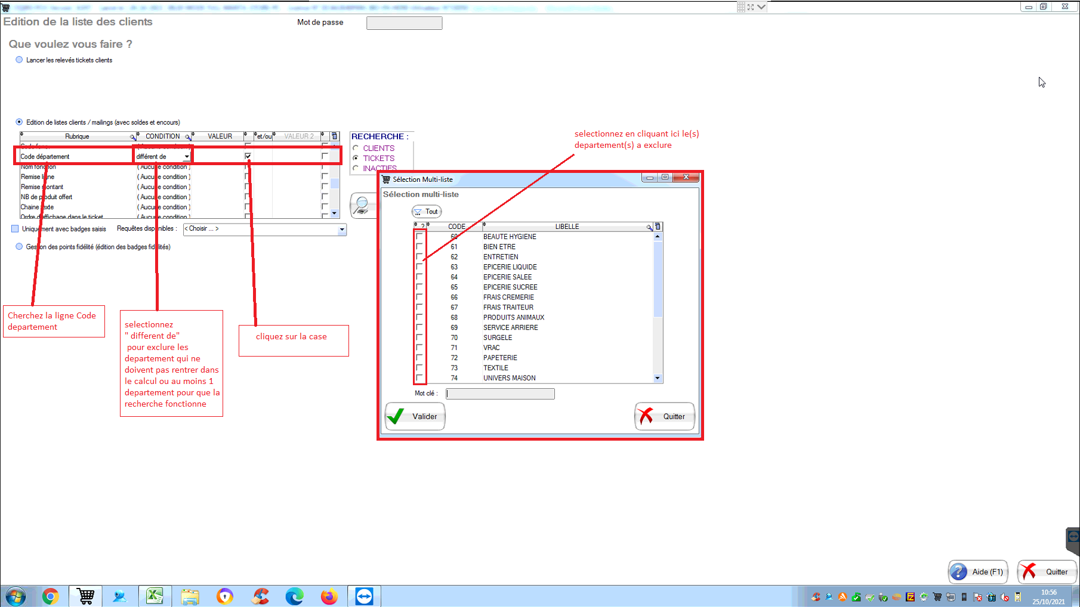Select the FRAIS CREMERIE row in list
The height and width of the screenshot is (607, 1080).
508,298
